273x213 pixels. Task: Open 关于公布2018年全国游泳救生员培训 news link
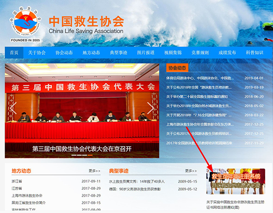point(199,87)
